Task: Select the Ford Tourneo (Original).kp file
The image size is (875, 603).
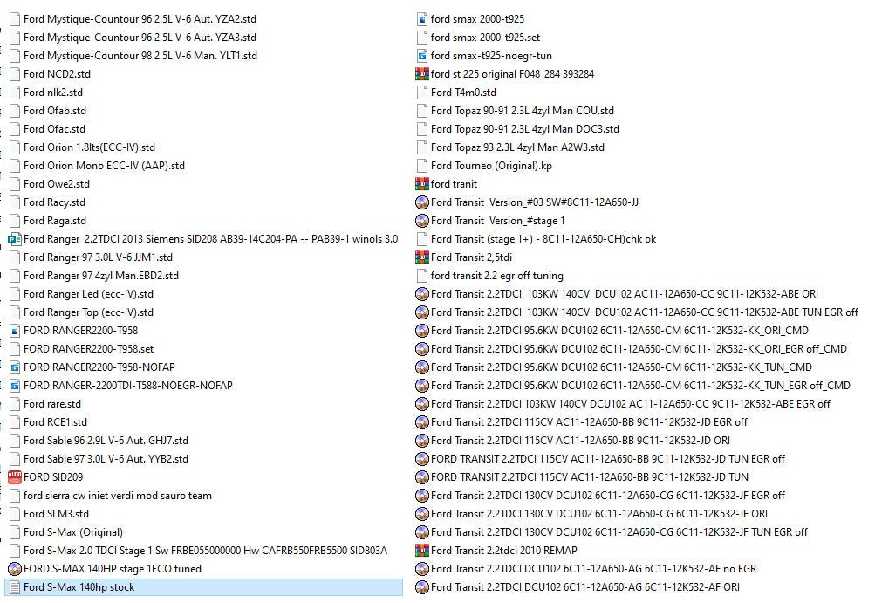Action: point(491,166)
